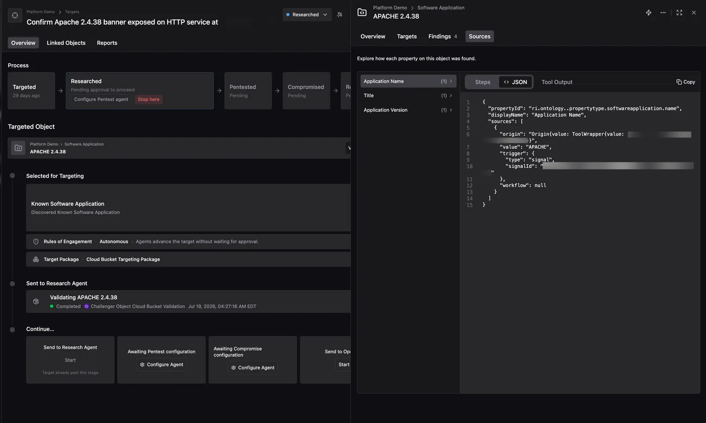This screenshot has width=706, height=423.
Task: Click the agent icon beside Validating APACHE 2.4.38
Action: 36,302
